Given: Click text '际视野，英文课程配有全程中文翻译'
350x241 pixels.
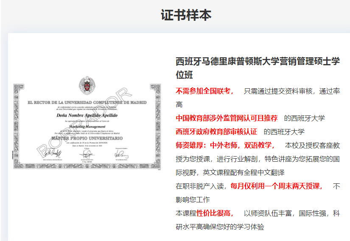Looking at the screenshot, I should point(230,173).
